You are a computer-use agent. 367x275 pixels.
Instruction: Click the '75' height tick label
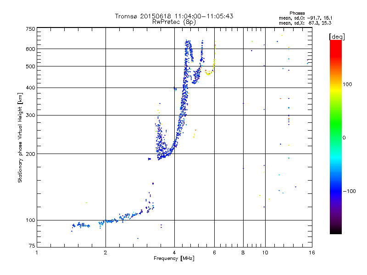pyautogui.click(x=32, y=246)
